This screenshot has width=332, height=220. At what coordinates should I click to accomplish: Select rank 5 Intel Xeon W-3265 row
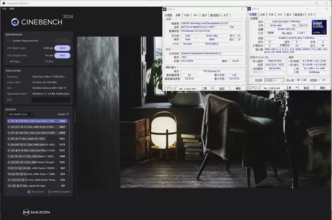pos(37,145)
